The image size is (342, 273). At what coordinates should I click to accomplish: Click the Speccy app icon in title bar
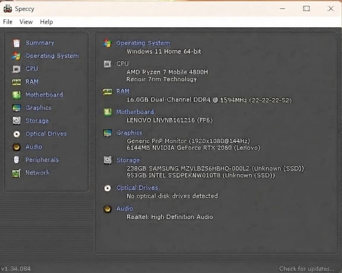pyautogui.click(x=8, y=9)
